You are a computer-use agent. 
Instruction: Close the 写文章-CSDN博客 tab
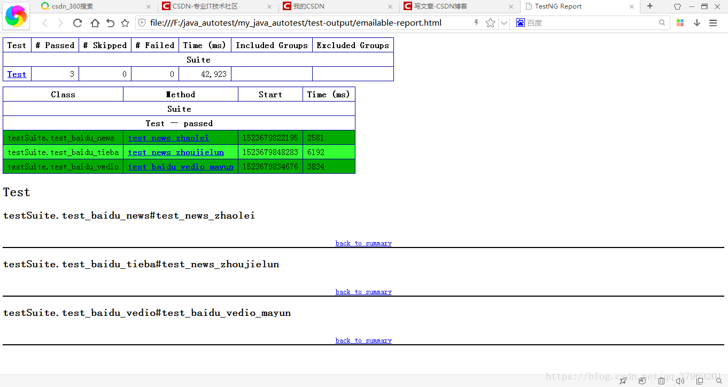511,6
